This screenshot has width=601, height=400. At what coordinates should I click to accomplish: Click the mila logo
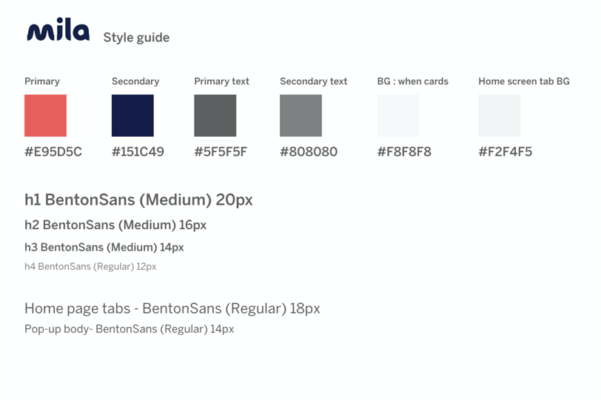point(58,30)
